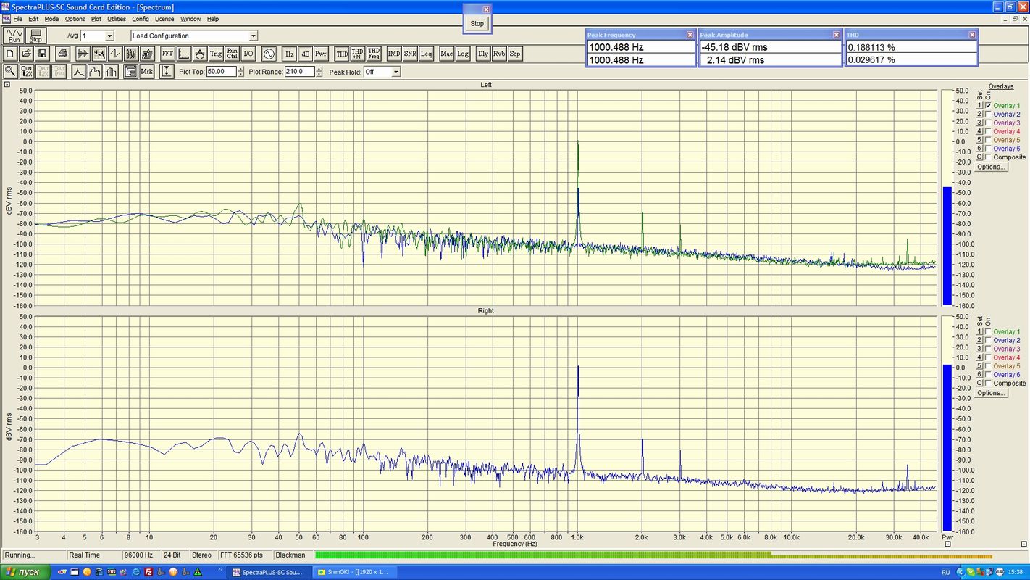Select the THD+N measurement icon
The image size is (1030, 580).
point(358,54)
